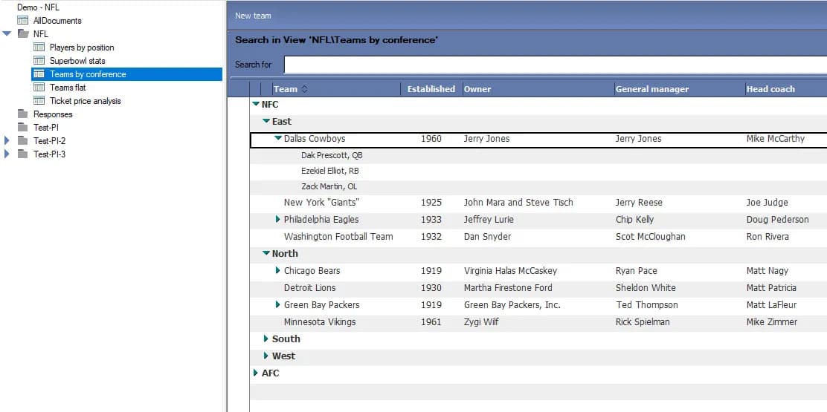Image resolution: width=827 pixels, height=412 pixels.
Task: Select the Dak Prescott, QB row
Action: (x=538, y=156)
